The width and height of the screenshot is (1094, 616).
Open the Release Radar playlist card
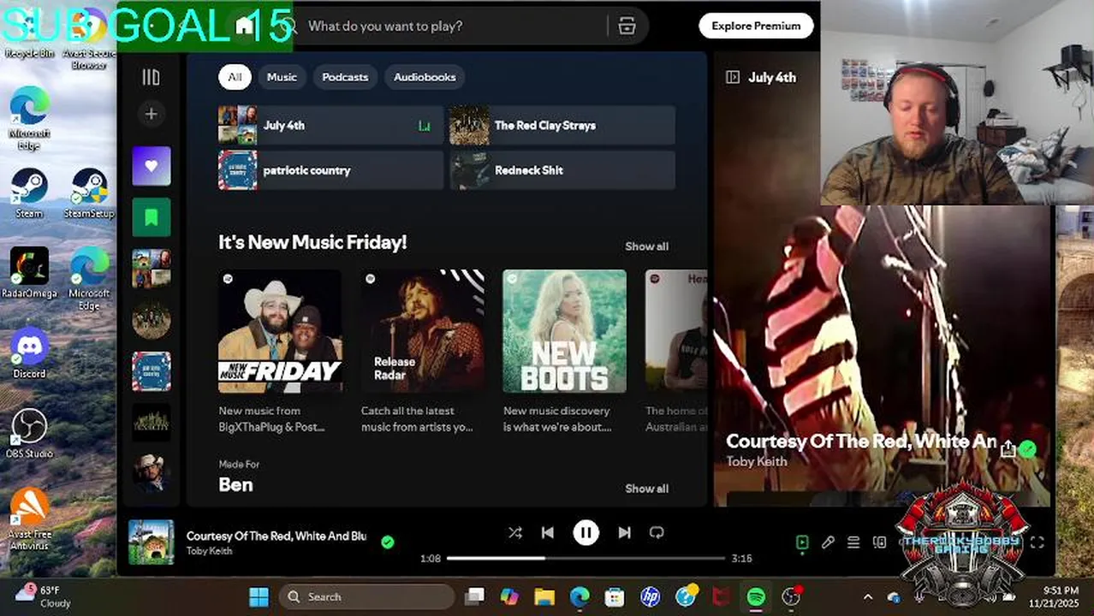pos(422,352)
